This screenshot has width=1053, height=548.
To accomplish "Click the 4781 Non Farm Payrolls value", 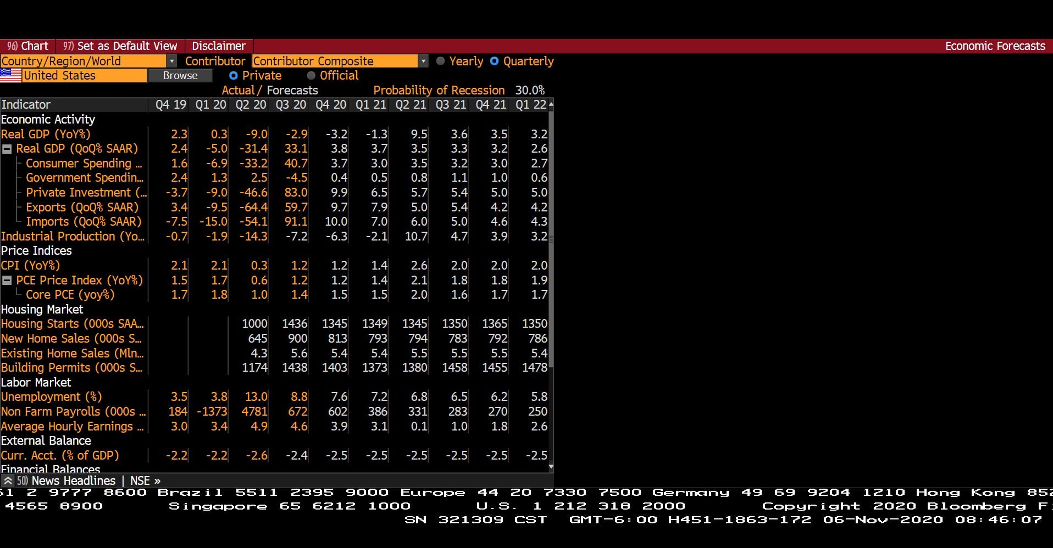I will (x=254, y=411).
